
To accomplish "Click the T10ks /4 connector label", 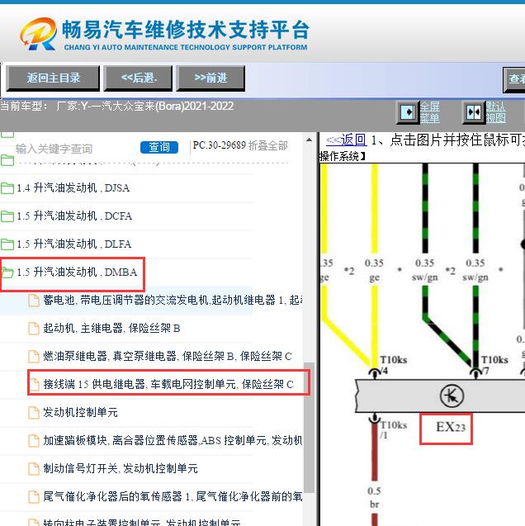I will [393, 365].
